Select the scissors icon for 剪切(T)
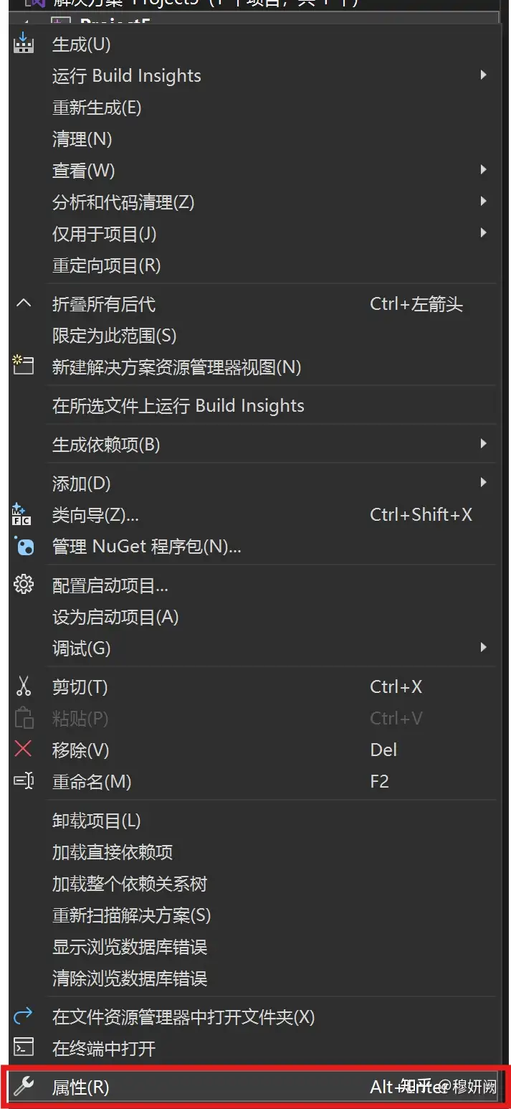Viewport: 511px width, 1109px height. (24, 686)
